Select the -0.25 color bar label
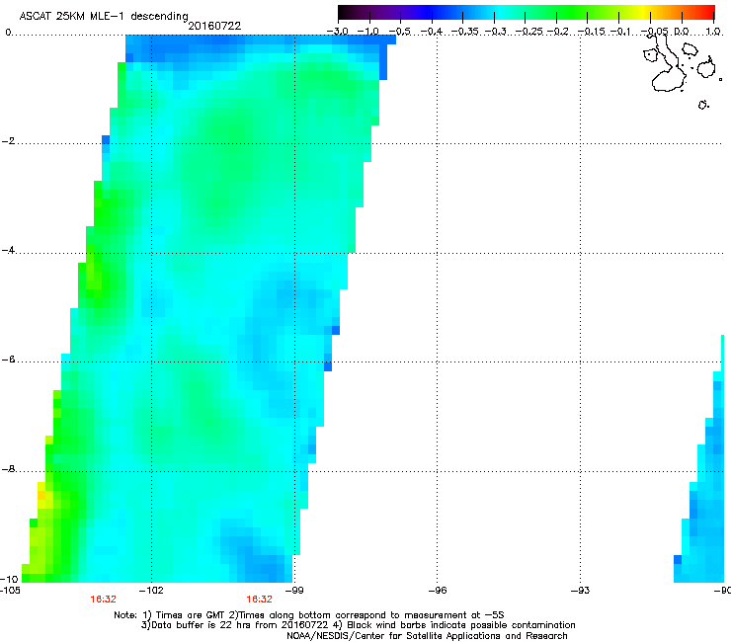731x642 pixels. pyautogui.click(x=528, y=32)
